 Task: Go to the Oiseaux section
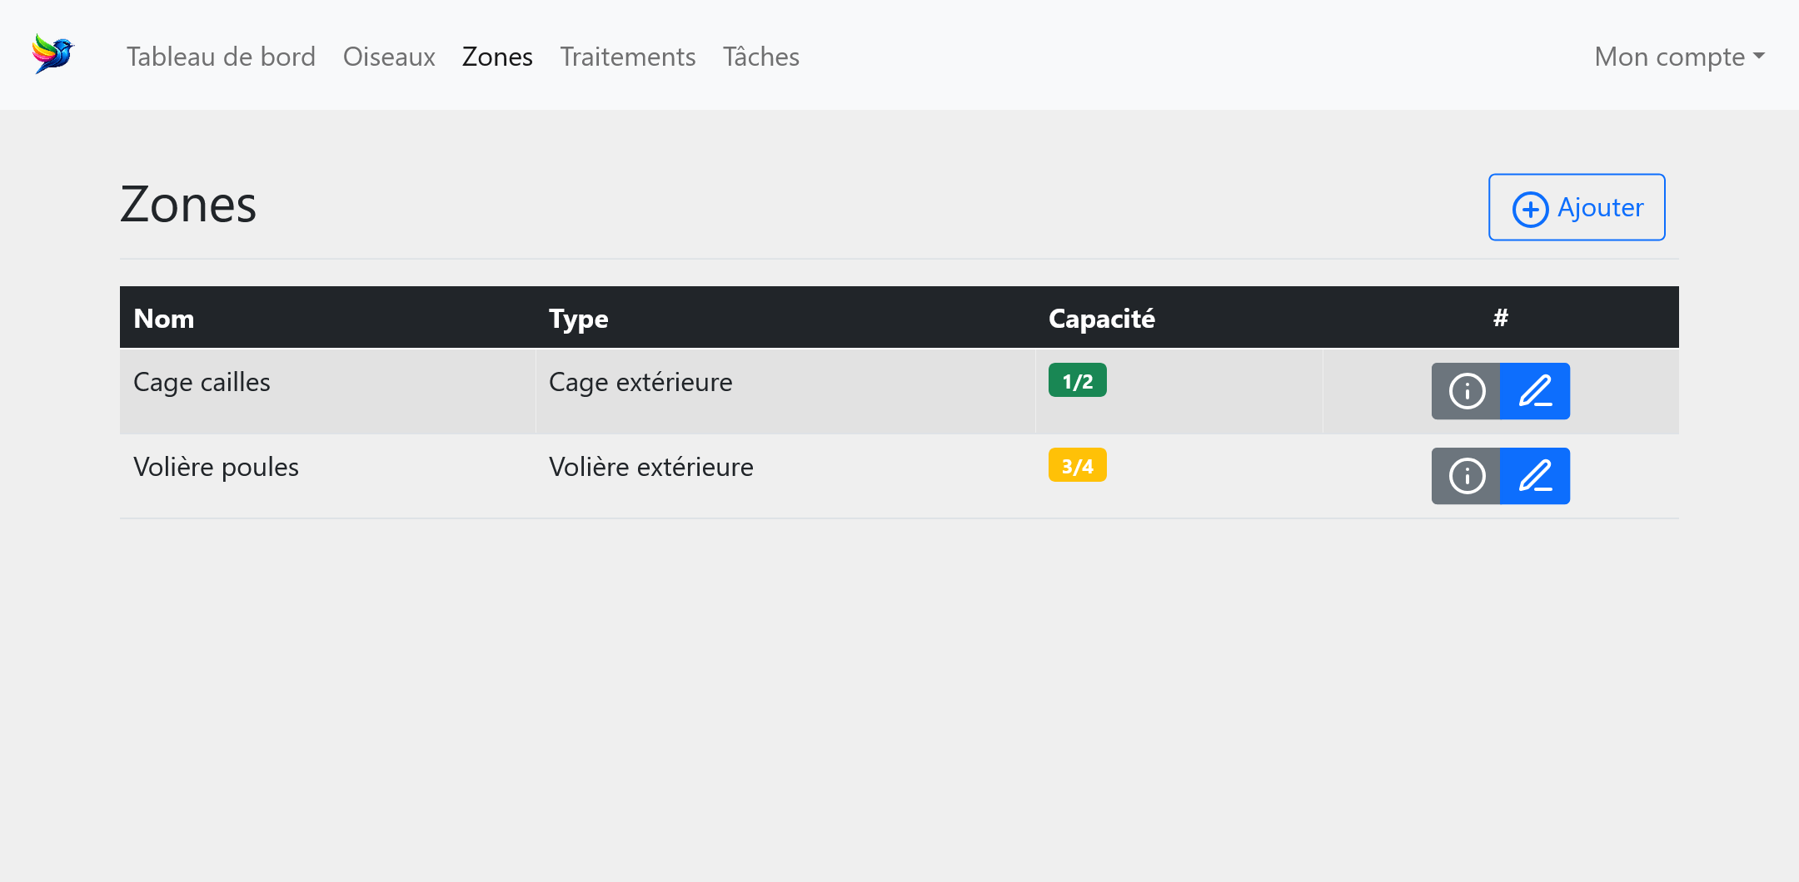pyautogui.click(x=389, y=57)
